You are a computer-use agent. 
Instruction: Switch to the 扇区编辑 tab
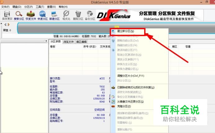(81, 42)
